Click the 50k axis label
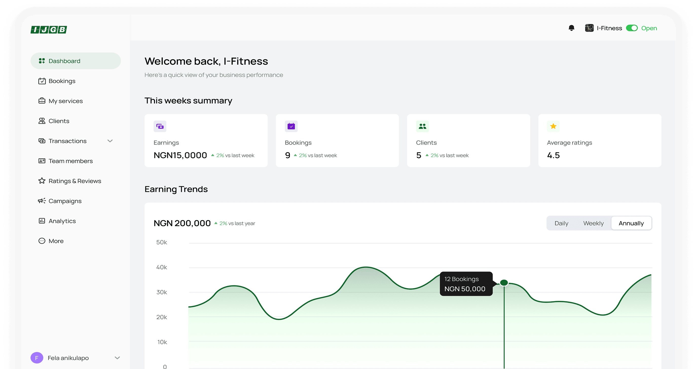The width and height of the screenshot is (697, 369). [161, 242]
